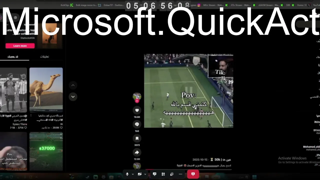Expand the camera options chevron
320x180 pixels.
145,174
